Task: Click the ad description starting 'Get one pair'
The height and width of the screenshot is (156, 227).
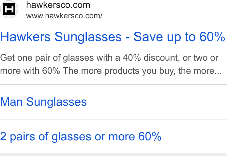Action: [x=111, y=64]
